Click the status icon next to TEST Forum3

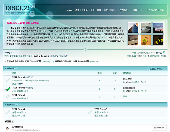[8, 96]
